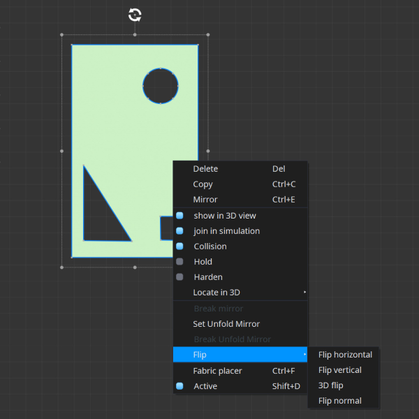Click the top-center selection handle
419x419 pixels.
pos(135,34)
